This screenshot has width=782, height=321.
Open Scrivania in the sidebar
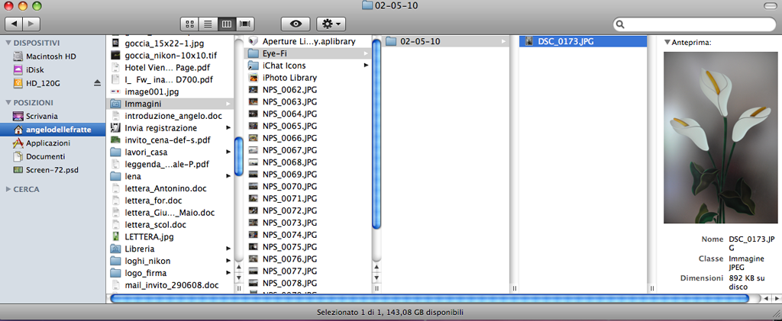click(42, 116)
